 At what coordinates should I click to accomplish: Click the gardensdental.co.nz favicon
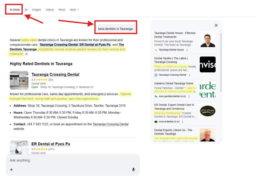(156, 96)
